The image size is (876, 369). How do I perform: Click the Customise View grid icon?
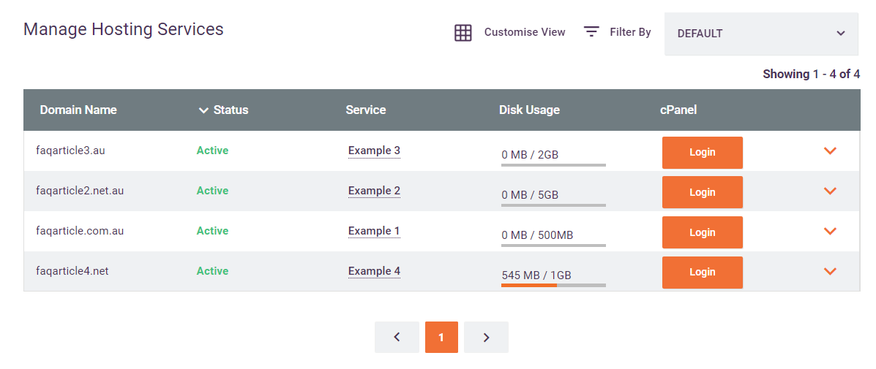pyautogui.click(x=463, y=33)
